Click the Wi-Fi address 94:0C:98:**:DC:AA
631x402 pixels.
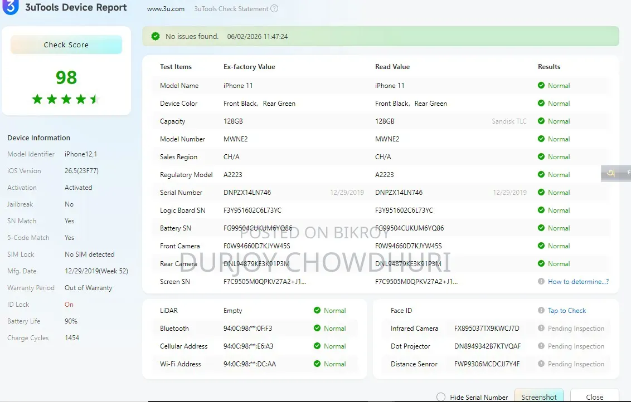[250, 364]
